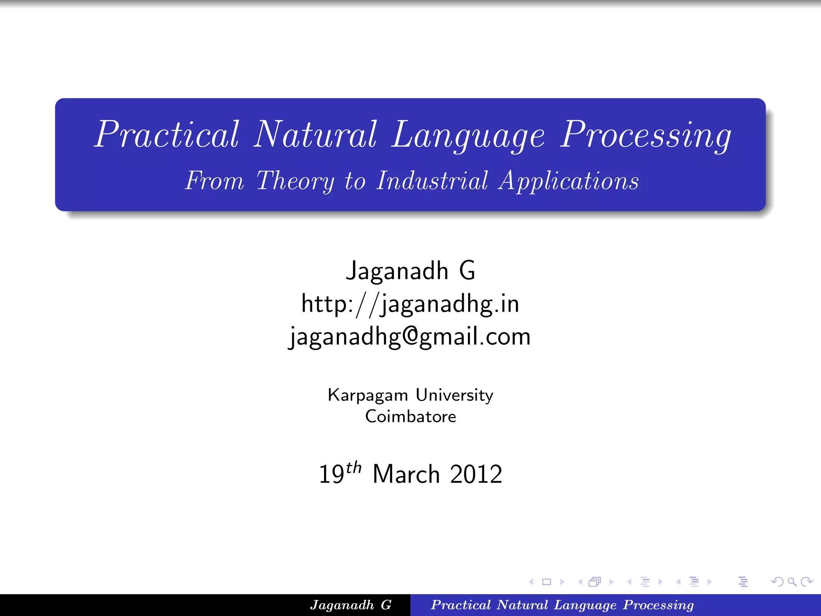Click the go forward curved arrow
Screen dimensions: 821x616
pos(807,582)
